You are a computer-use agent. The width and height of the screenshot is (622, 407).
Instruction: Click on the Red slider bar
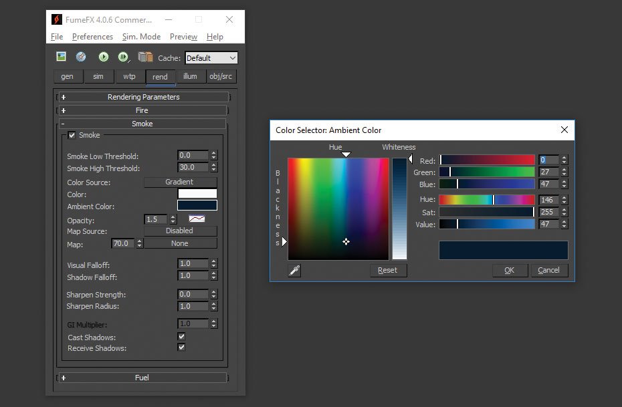pos(487,160)
